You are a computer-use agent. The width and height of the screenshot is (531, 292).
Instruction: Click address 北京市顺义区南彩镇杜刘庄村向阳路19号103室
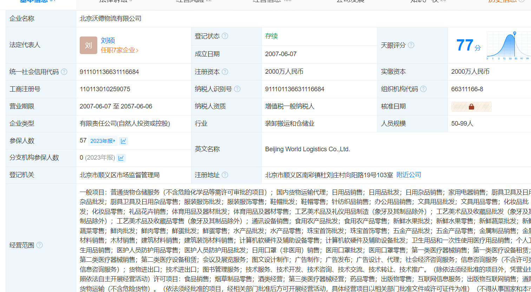click(x=329, y=175)
